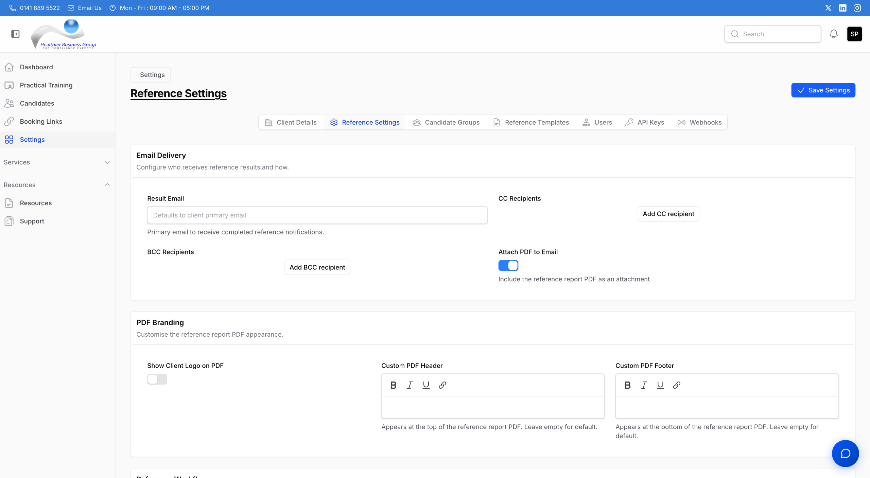This screenshot has width=870, height=478.
Task: Enable Show Client Logo on PDF
Action: click(x=157, y=379)
